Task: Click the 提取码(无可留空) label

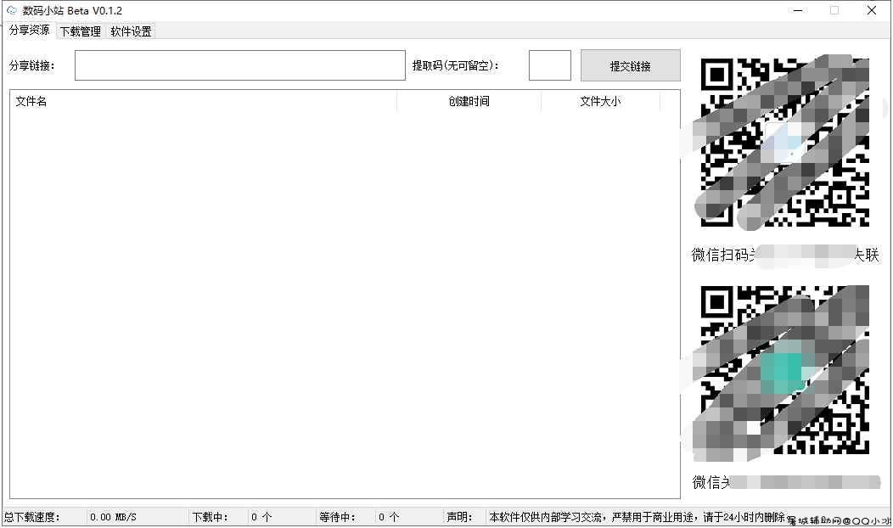Action: (456, 65)
